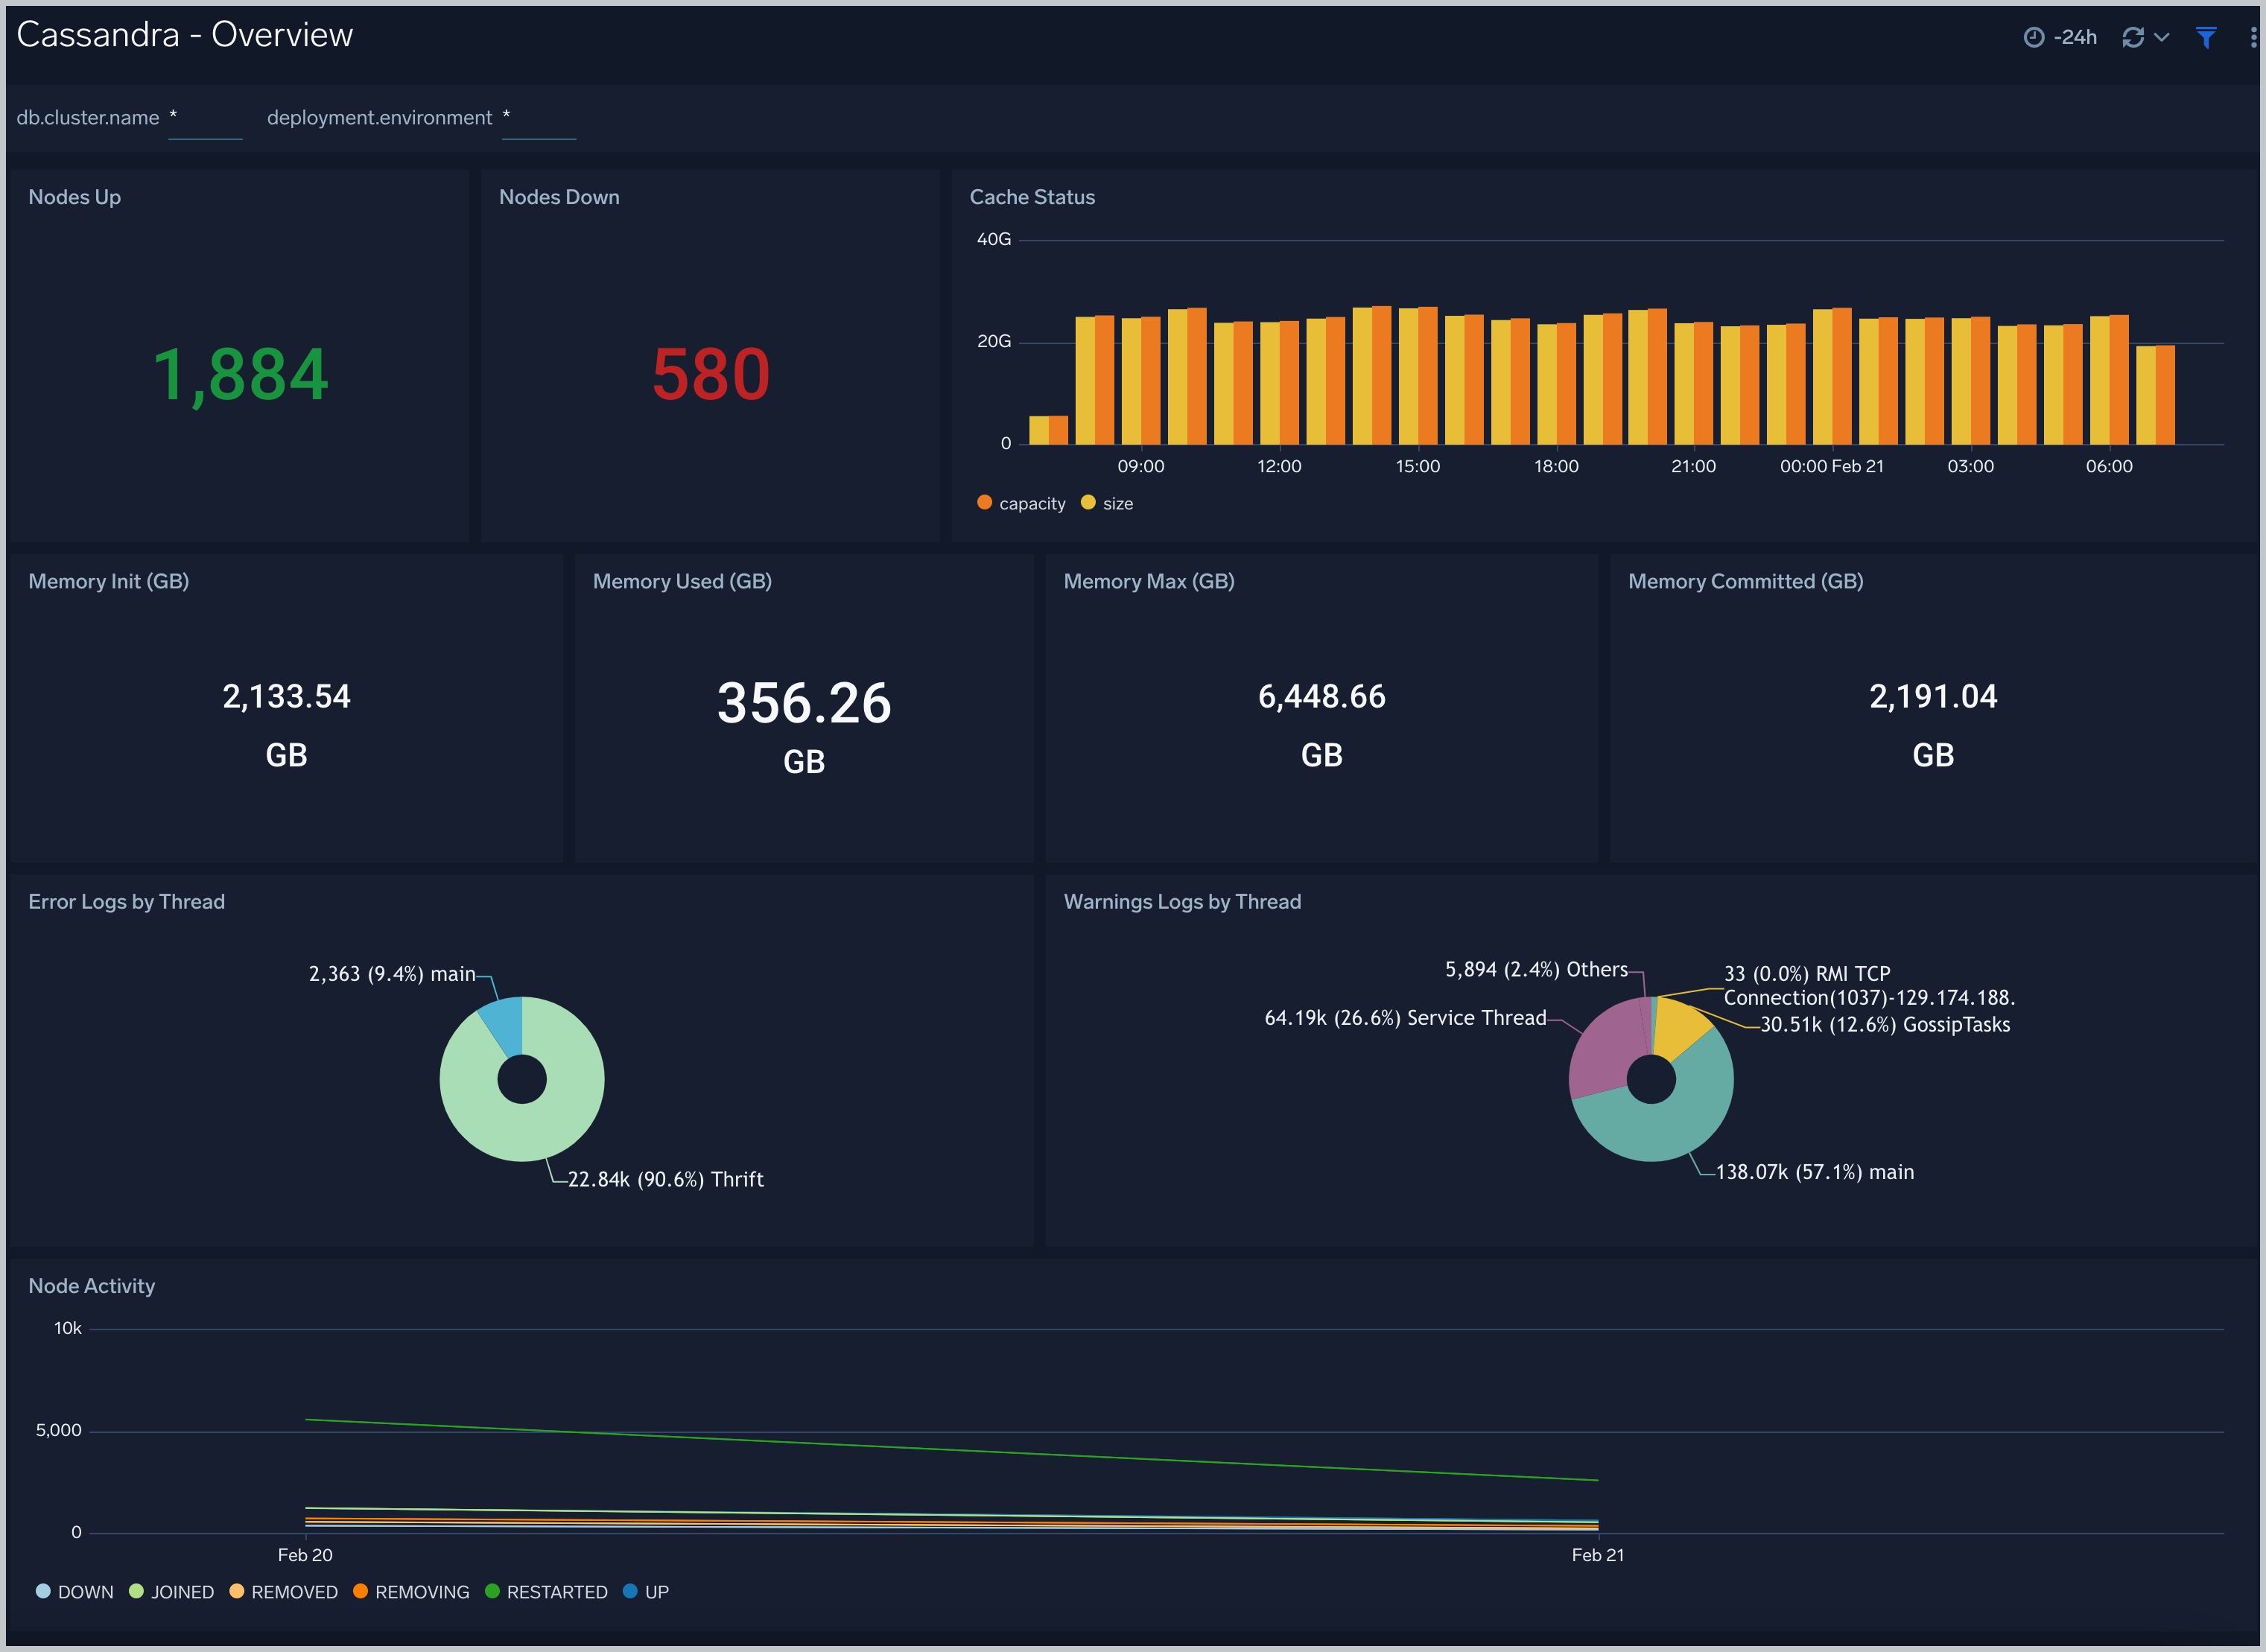
Task: Edit the deployment.environment filter field
Action: click(539, 118)
